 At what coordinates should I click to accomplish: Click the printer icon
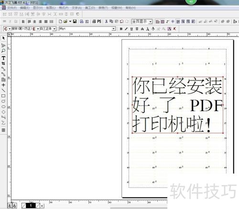[94, 21]
